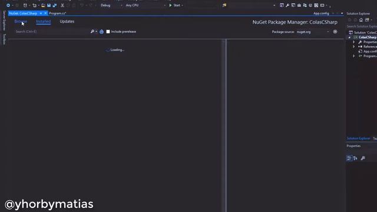Image resolution: width=377 pixels, height=212 pixels.
Task: Select App.config in Solution Explorer
Action: click(370, 51)
